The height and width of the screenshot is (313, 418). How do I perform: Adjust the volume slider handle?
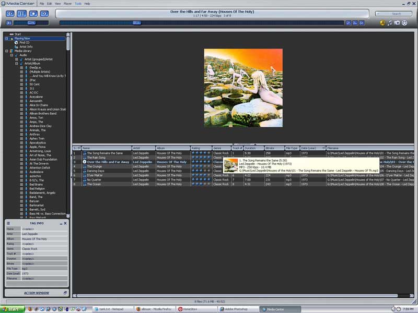pyautogui.click(x=31, y=23)
